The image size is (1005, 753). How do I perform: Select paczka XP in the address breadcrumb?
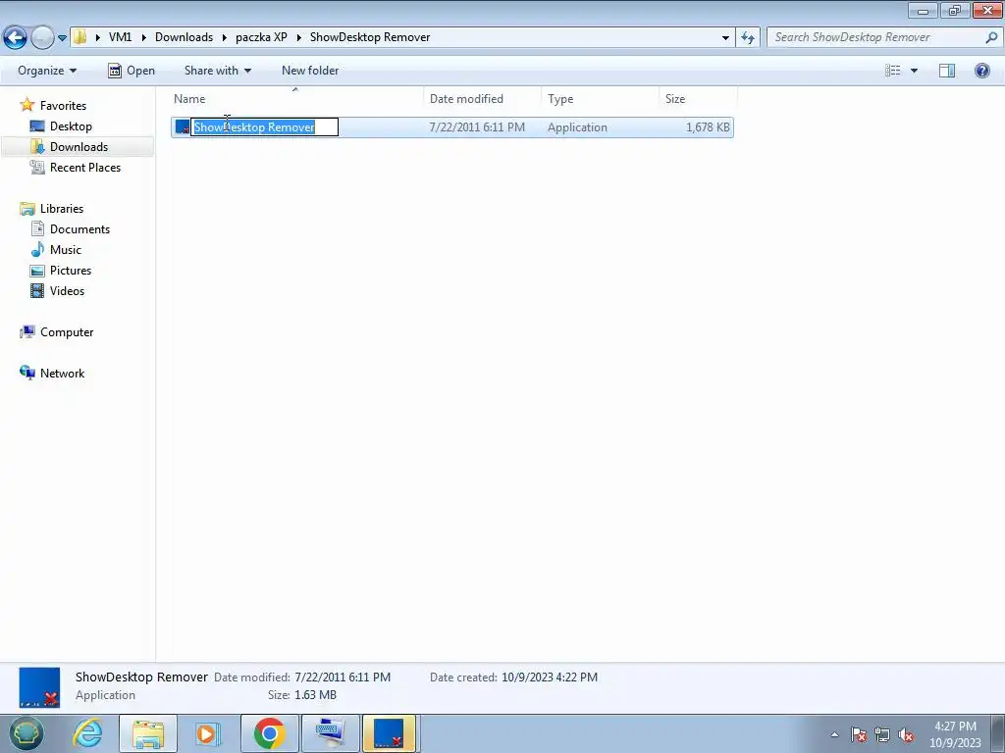(x=261, y=37)
